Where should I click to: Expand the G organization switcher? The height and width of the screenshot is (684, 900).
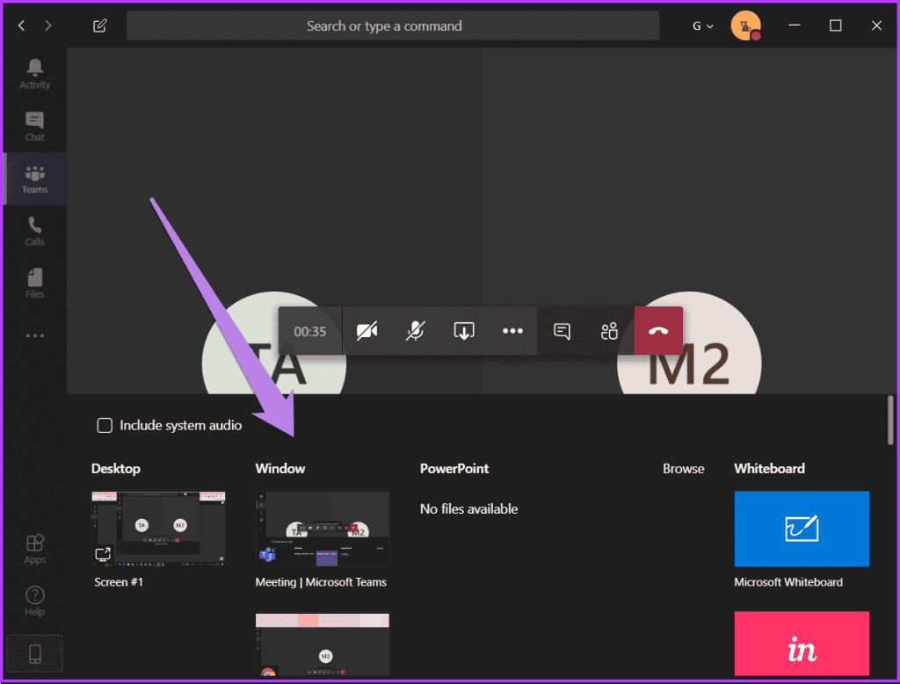click(702, 25)
